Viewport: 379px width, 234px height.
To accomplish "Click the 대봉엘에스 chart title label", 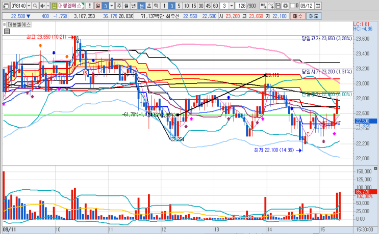I will click(19, 24).
